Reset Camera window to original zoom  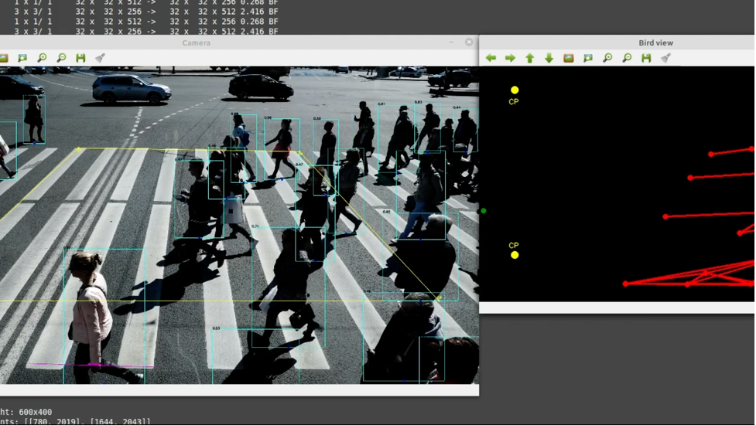(4, 58)
